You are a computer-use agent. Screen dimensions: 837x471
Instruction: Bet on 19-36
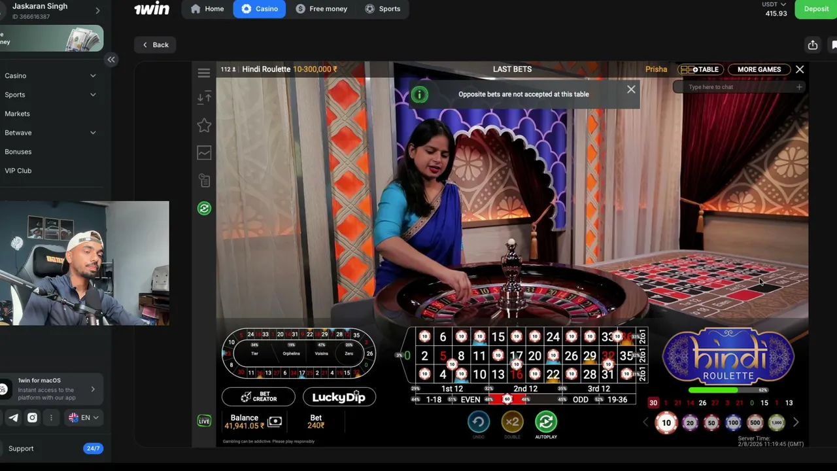617,400
